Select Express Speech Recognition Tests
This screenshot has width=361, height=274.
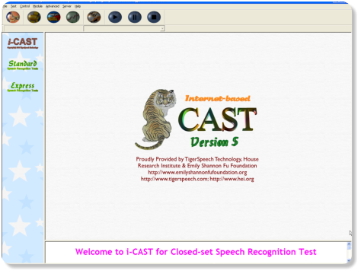tap(23, 87)
